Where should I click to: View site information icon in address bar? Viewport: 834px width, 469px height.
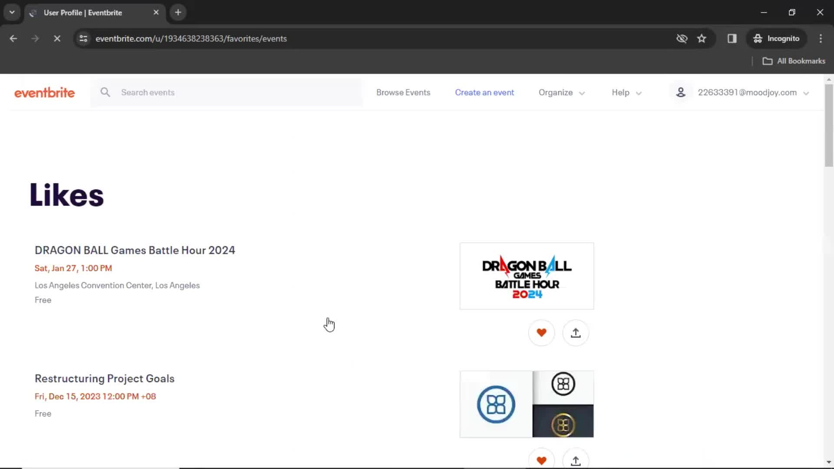(83, 38)
